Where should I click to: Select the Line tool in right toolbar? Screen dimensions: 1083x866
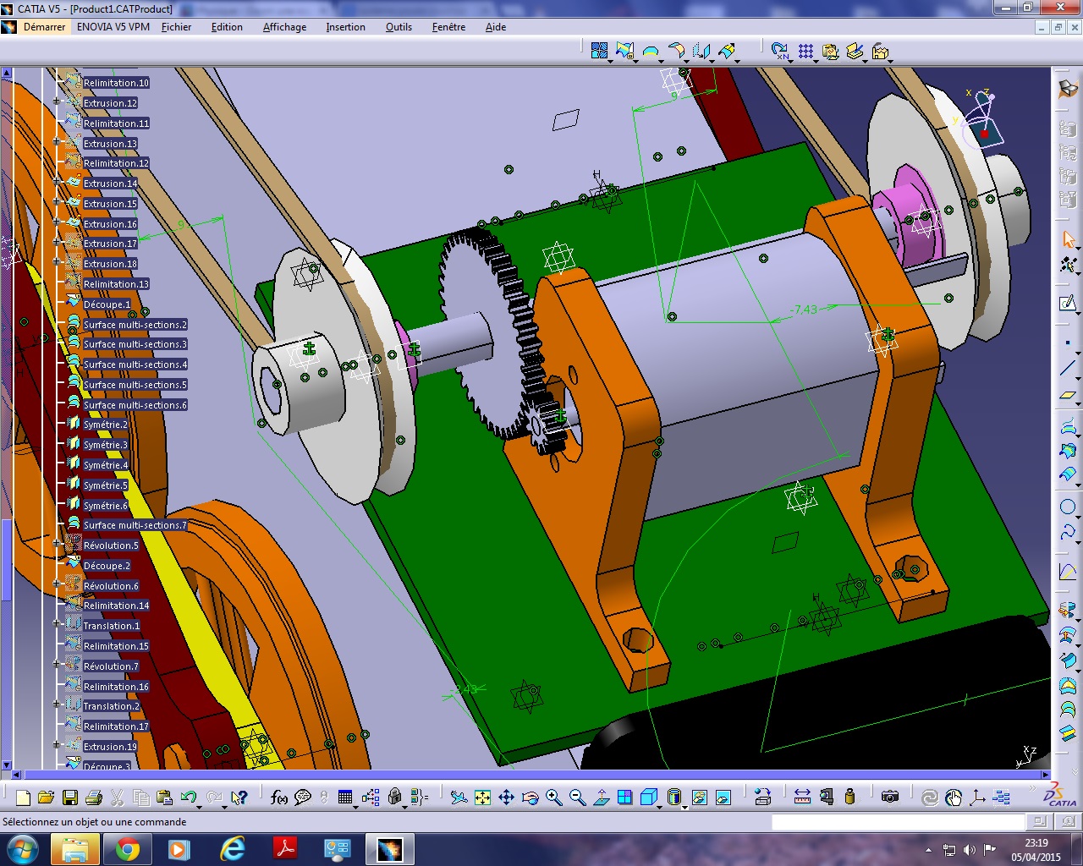(1068, 368)
